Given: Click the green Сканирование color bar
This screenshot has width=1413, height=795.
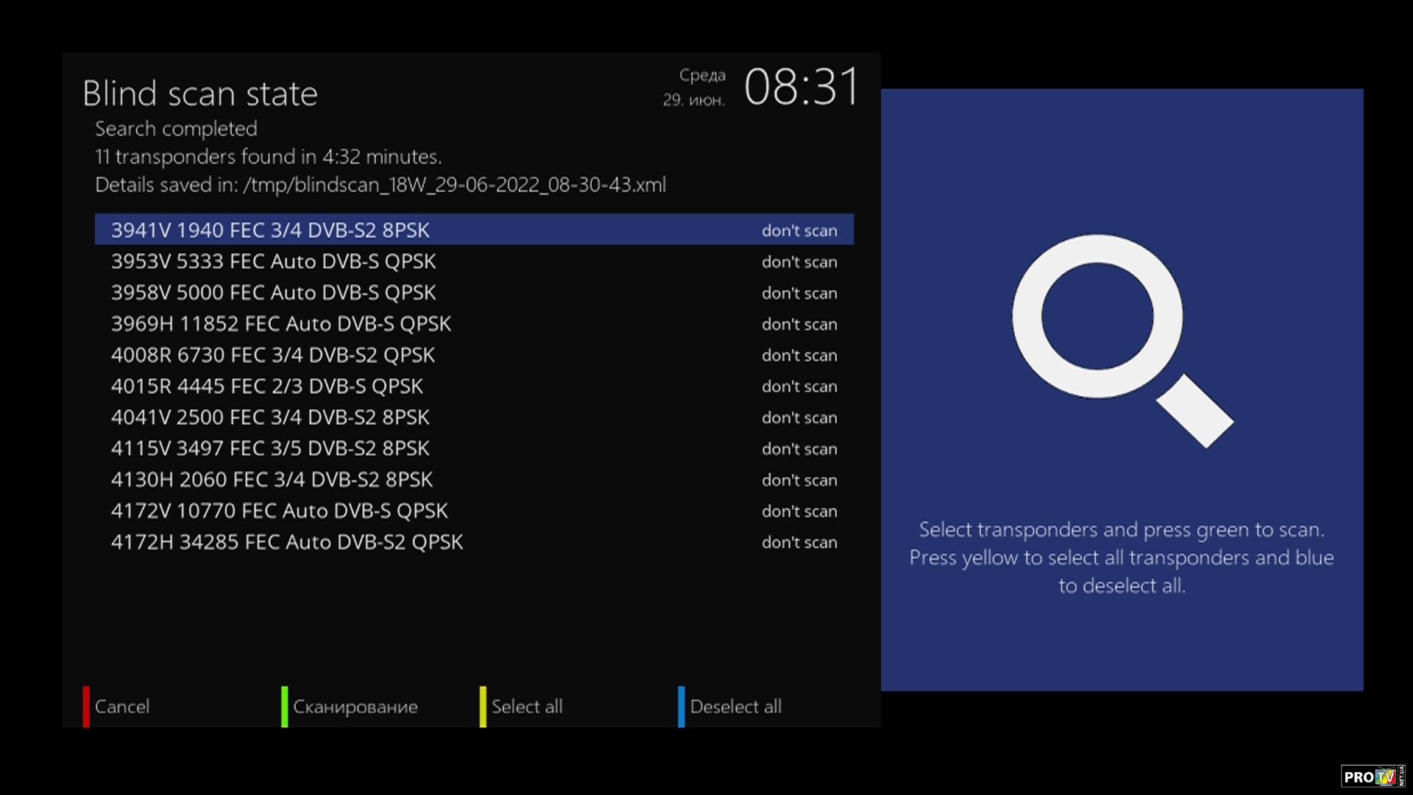Looking at the screenshot, I should [284, 707].
